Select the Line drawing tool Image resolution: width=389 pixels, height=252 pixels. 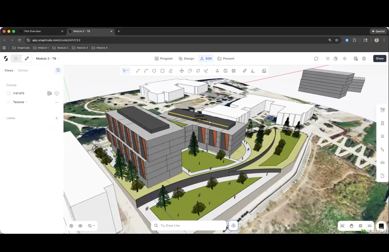[138, 71]
